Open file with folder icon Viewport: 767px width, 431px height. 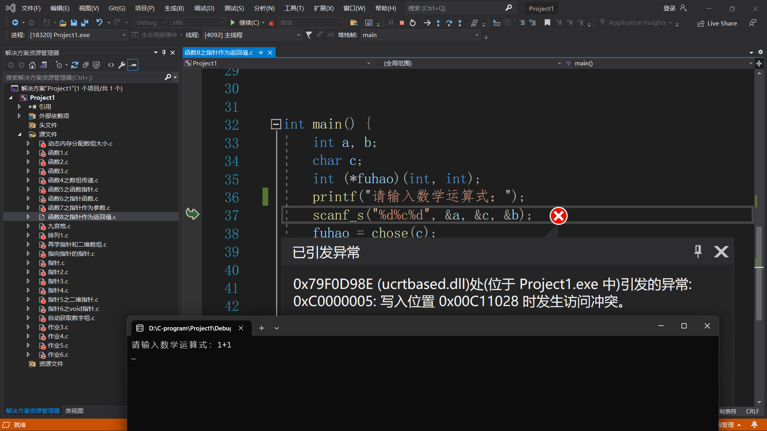tap(63, 23)
